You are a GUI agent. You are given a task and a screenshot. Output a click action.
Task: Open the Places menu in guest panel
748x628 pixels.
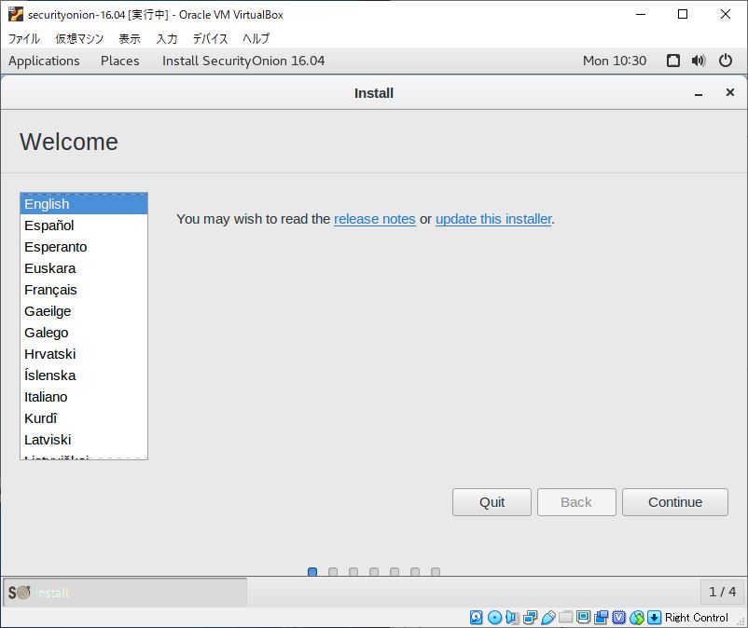[x=120, y=61]
